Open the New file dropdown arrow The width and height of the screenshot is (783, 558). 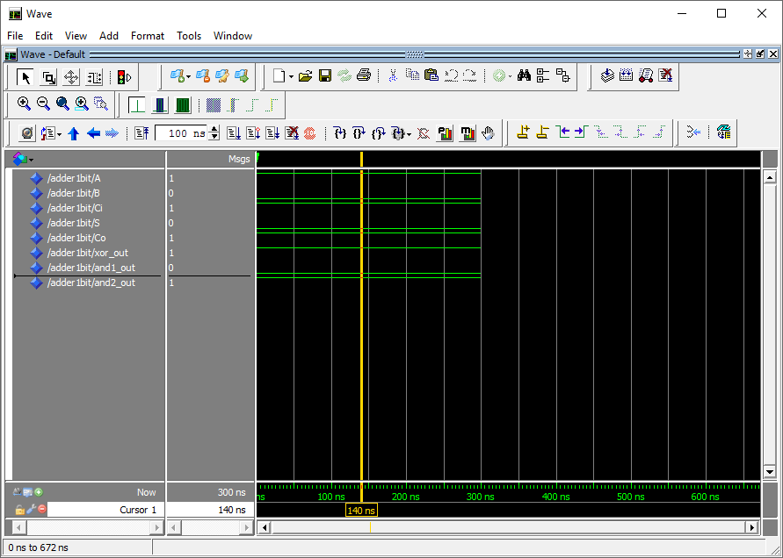pyautogui.click(x=291, y=77)
